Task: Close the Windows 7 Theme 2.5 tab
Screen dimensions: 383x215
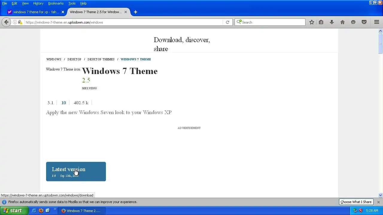Action: 126,12
